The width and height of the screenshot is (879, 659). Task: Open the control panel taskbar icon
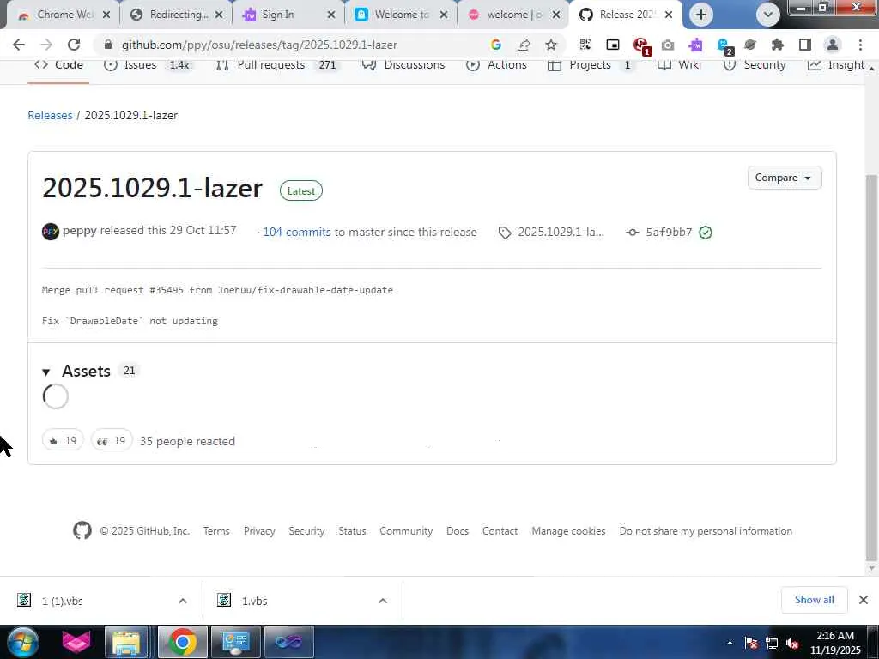(x=235, y=642)
